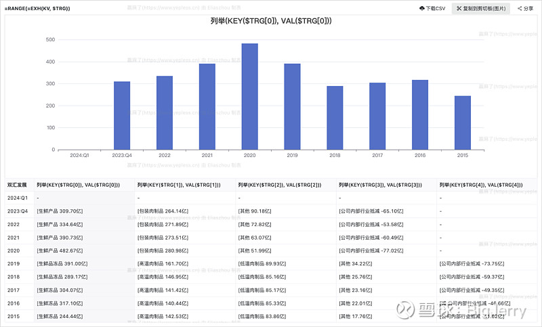Click the 2024:Q1 row label in table
The width and height of the screenshot is (542, 327).
coord(18,198)
